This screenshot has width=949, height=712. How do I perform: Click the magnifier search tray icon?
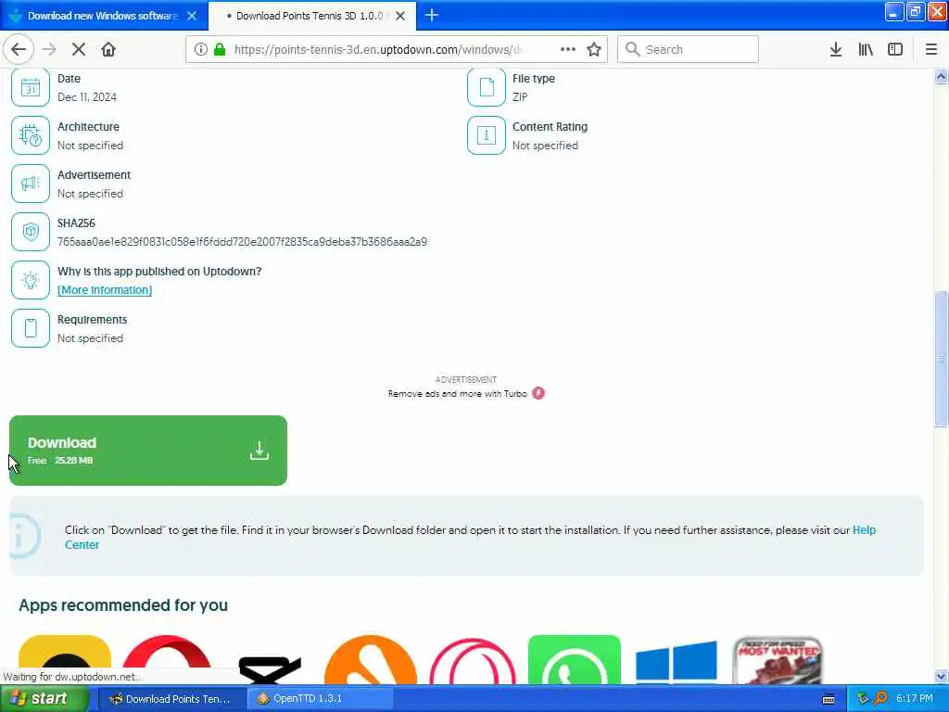(x=880, y=698)
